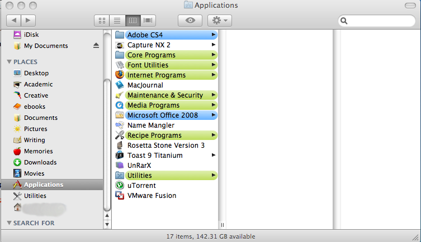421x242 pixels.
Task: Click the VMware Fusion icon
Action: (120, 195)
